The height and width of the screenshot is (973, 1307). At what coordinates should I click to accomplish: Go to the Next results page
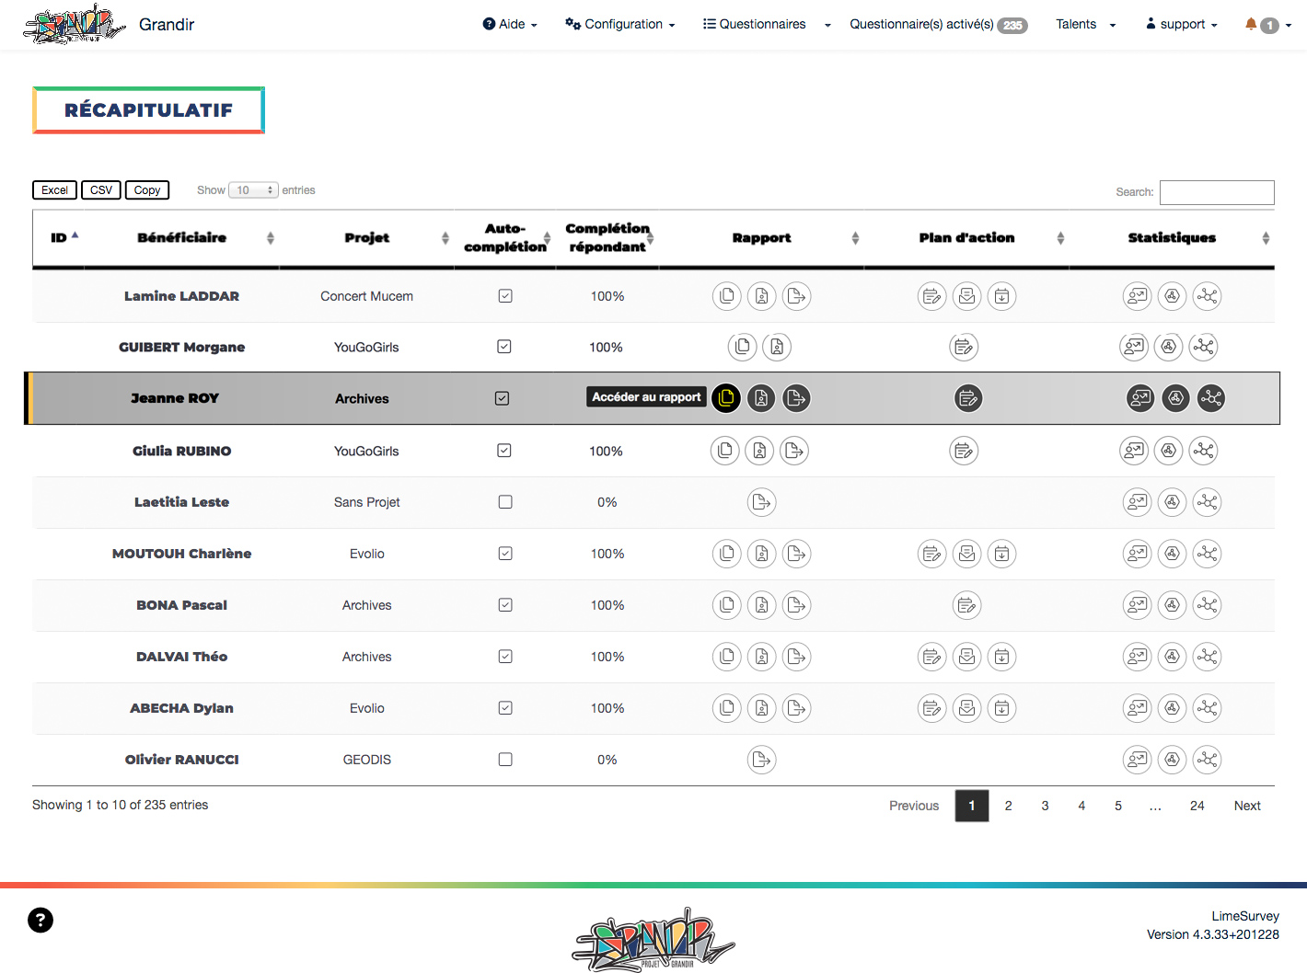pos(1246,806)
